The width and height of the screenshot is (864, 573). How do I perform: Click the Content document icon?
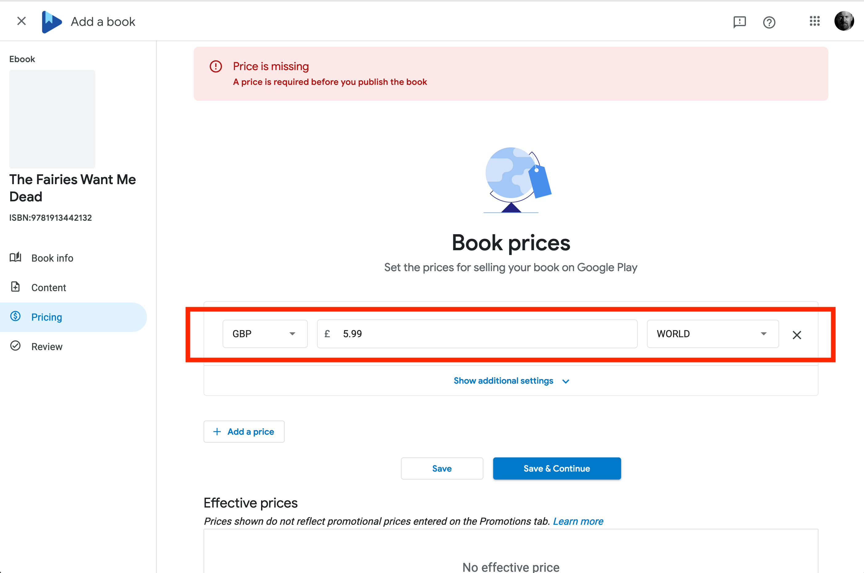point(15,287)
